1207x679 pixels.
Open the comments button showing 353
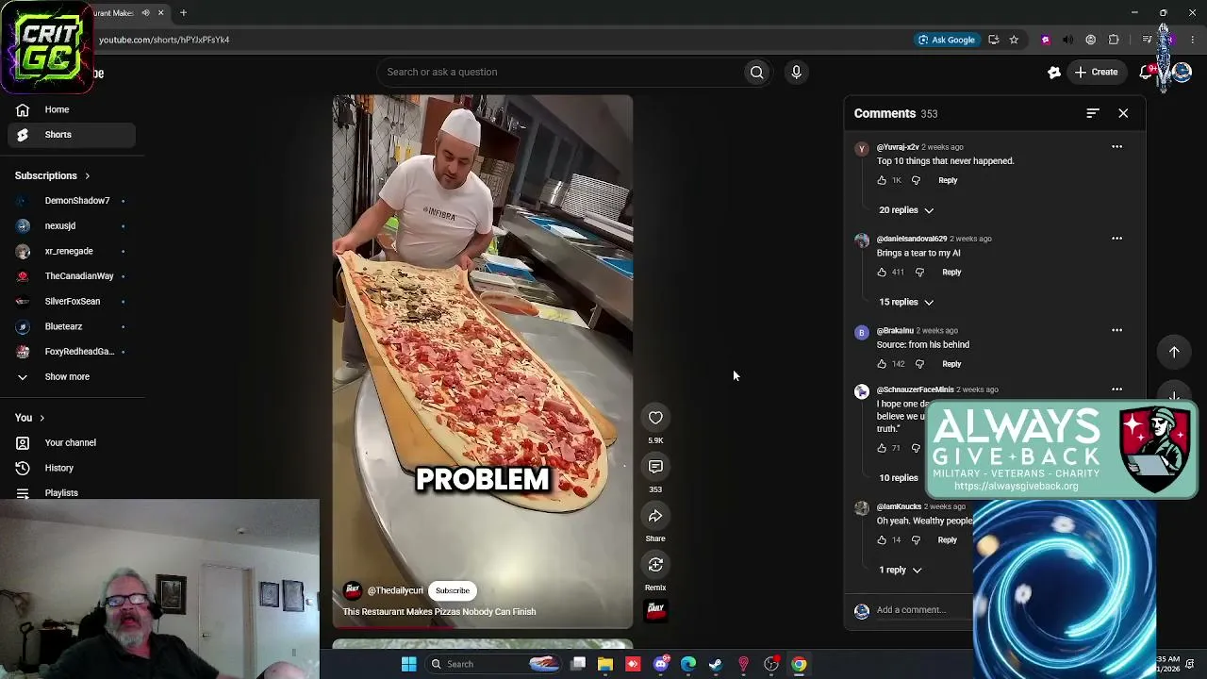point(655,467)
